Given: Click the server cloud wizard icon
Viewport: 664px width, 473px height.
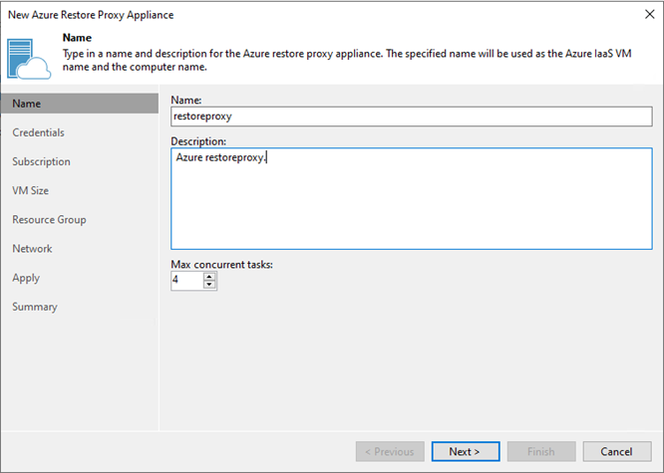Looking at the screenshot, I should coord(29,59).
